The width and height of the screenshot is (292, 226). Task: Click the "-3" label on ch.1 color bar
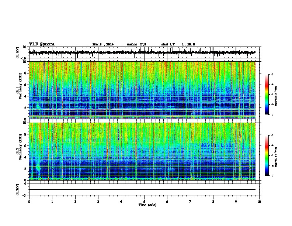pos(272,75)
